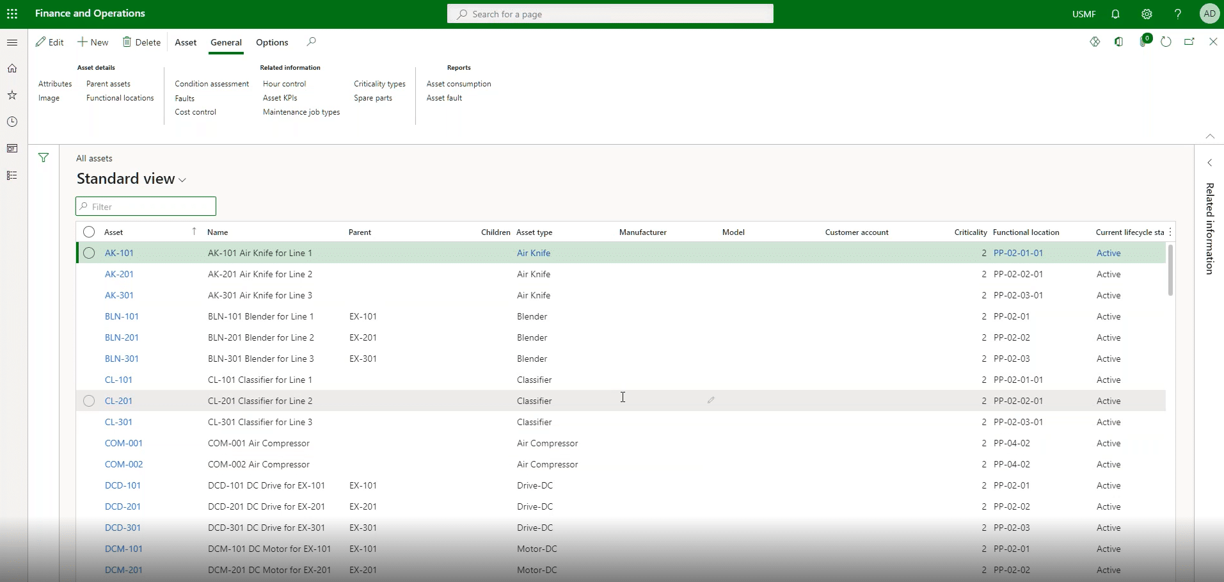Switch to the Options tab
Image resolution: width=1224 pixels, height=582 pixels.
click(x=271, y=42)
